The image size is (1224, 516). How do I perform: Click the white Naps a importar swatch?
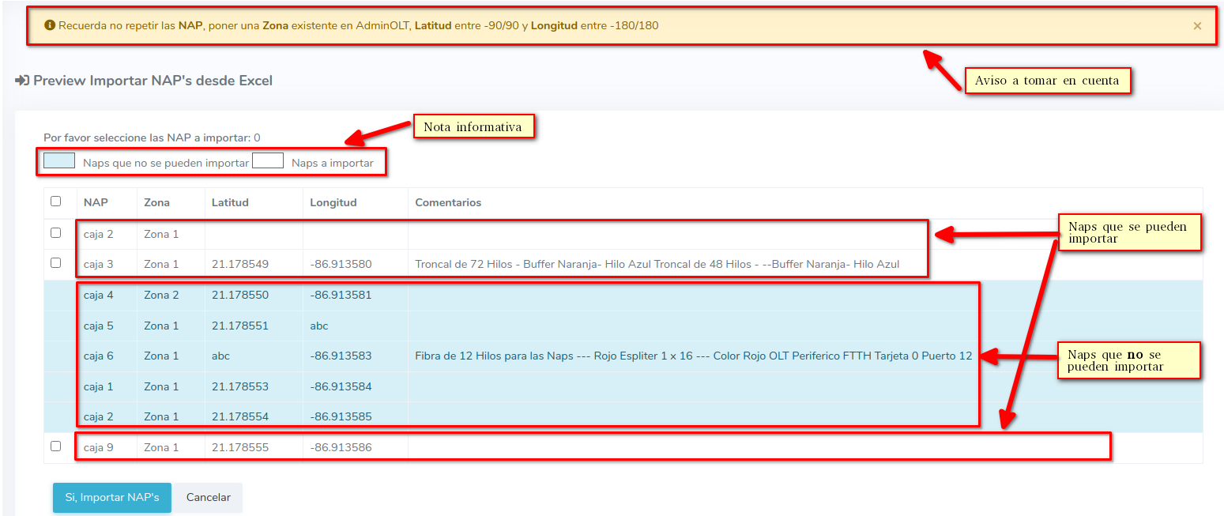pyautogui.click(x=267, y=161)
